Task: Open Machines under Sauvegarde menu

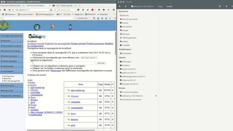Action: pyautogui.click(x=7, y=79)
